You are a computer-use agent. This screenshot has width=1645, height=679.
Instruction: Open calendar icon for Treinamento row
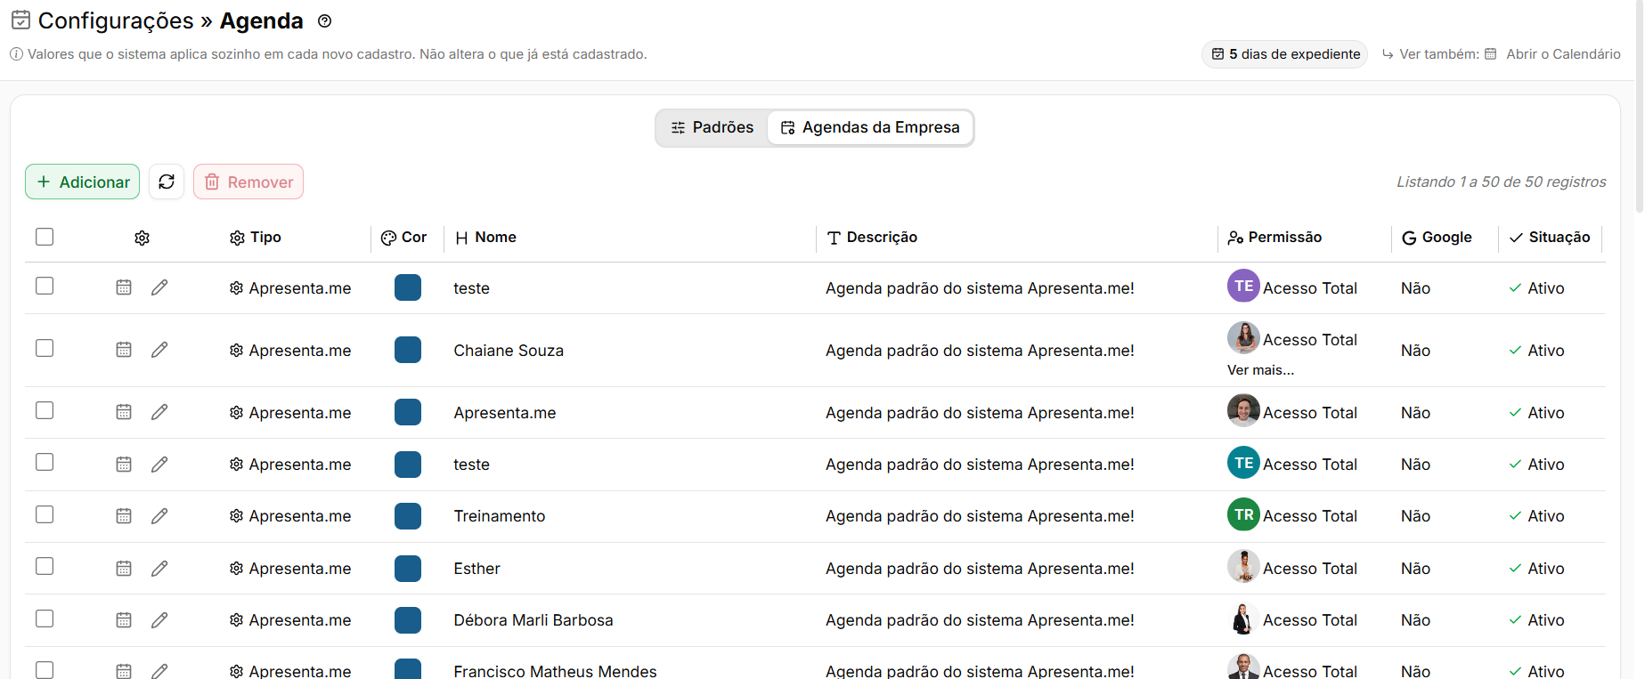coord(124,516)
